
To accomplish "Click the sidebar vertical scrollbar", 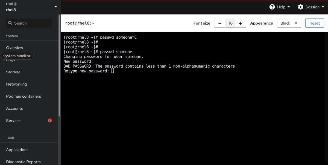I will click(x=59, y=65).
